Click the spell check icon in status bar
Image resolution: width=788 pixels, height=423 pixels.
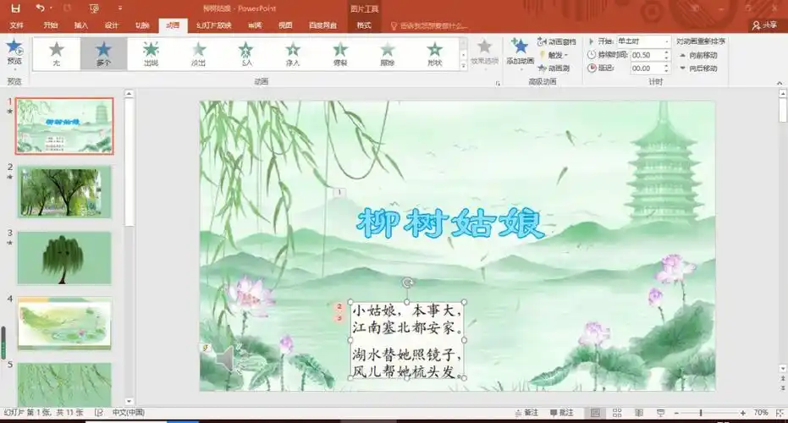pyautogui.click(x=98, y=413)
